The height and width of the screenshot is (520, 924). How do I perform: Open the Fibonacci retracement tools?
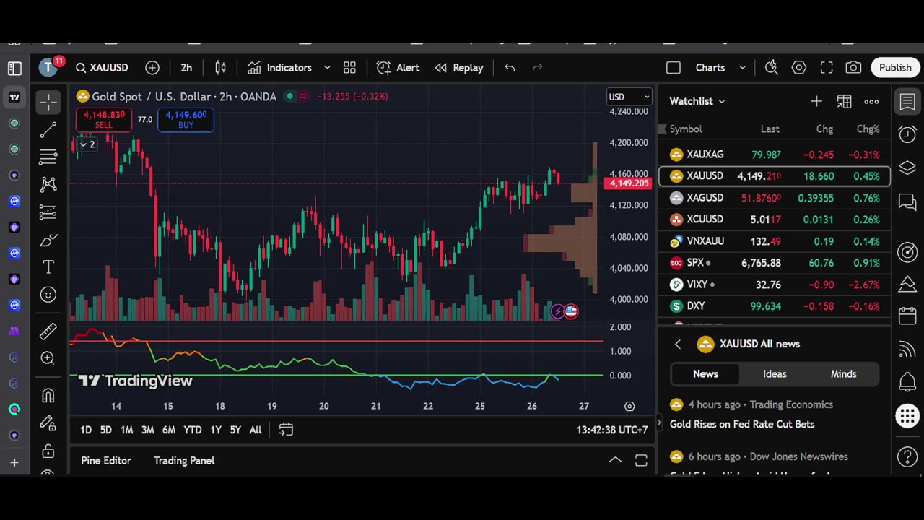(x=48, y=157)
